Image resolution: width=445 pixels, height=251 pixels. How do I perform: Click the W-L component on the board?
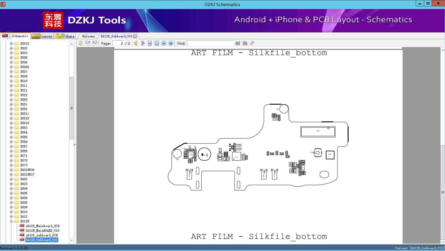coord(205,155)
